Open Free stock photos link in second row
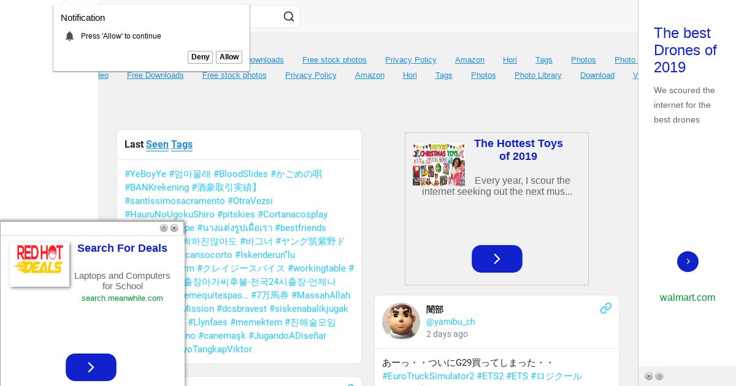The height and width of the screenshot is (386, 736). pos(234,75)
